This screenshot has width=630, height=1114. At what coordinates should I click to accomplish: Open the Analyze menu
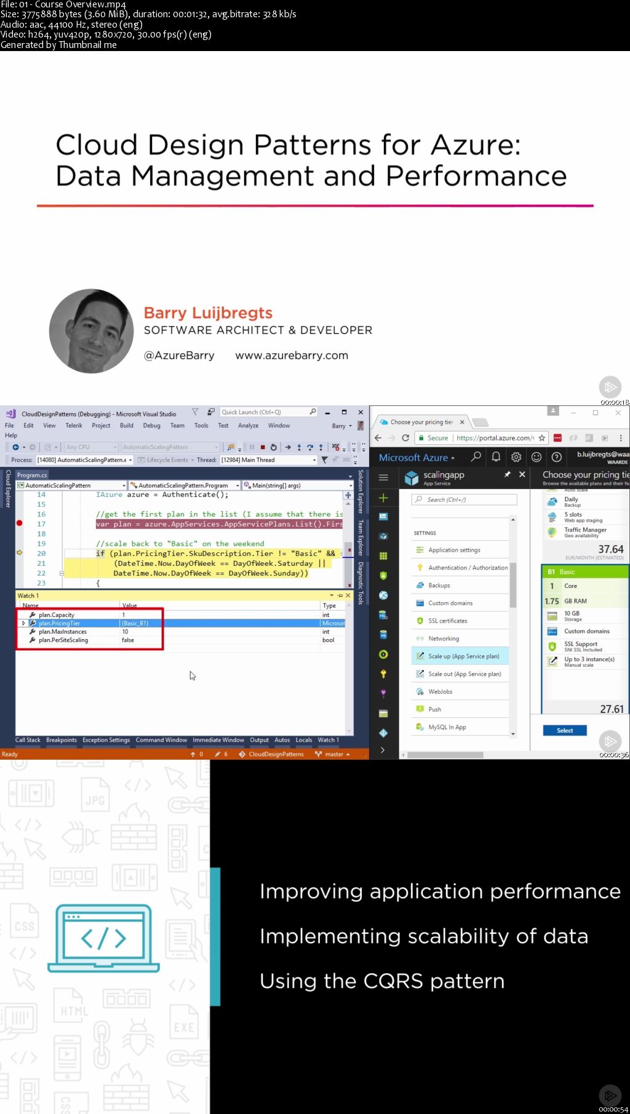click(x=249, y=426)
